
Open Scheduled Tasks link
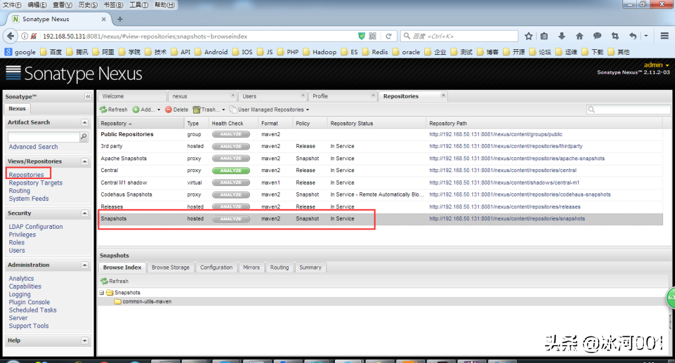coord(32,310)
